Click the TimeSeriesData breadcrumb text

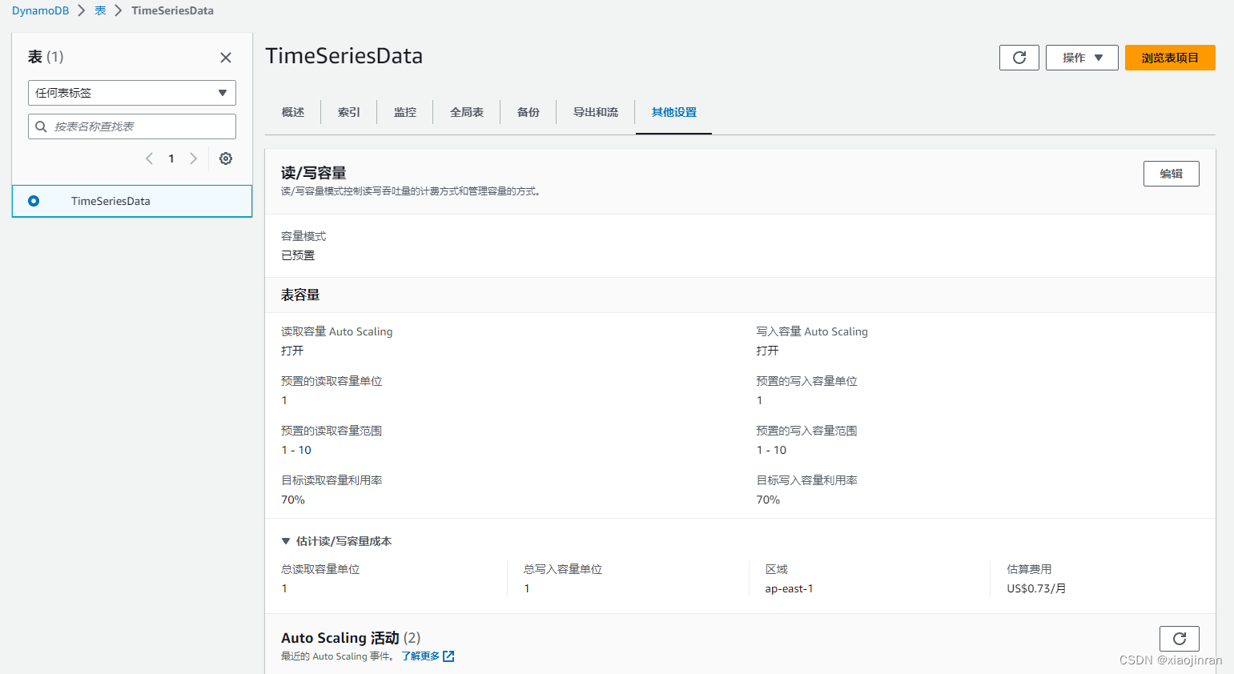point(172,10)
